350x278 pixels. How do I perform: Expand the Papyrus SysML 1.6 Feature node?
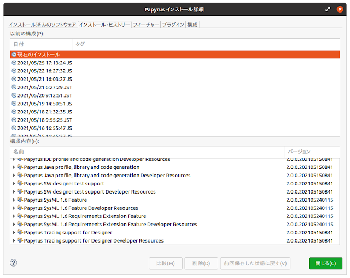(x=14, y=200)
